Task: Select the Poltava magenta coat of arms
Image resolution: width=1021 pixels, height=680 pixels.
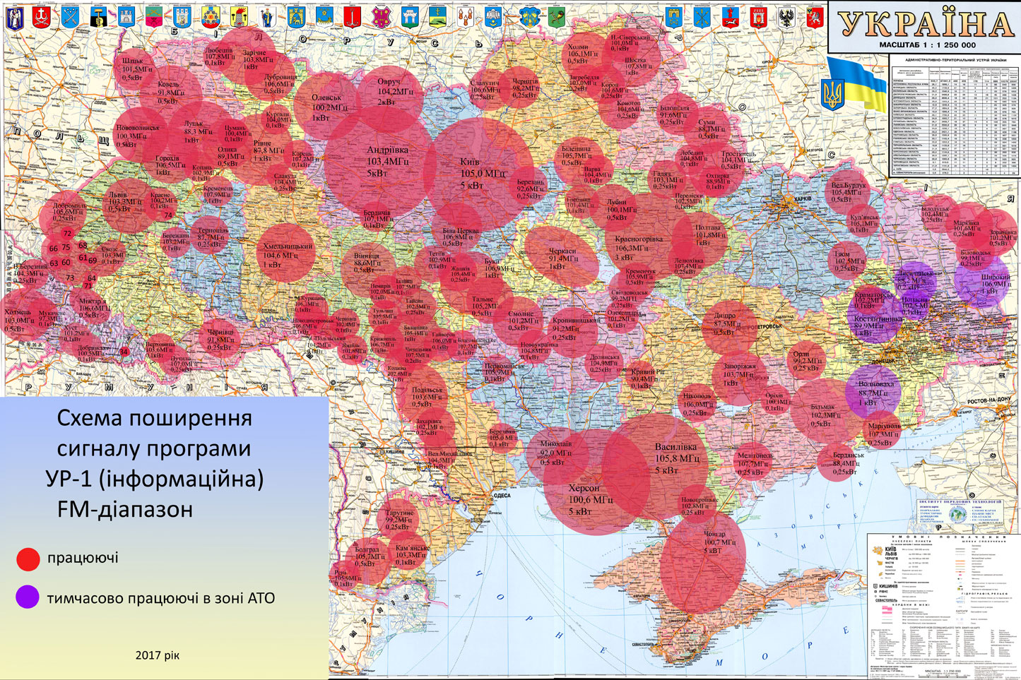Action: 381,17
